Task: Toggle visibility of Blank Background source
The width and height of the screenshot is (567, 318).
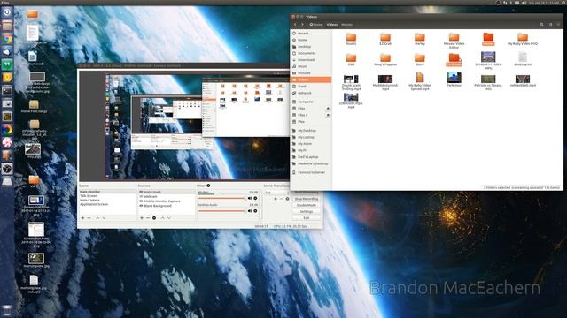Action: click(x=141, y=206)
